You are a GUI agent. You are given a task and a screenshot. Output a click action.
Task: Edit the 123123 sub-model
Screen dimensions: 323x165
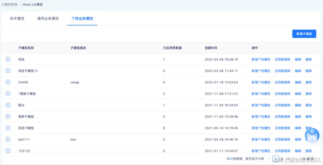click(x=298, y=151)
